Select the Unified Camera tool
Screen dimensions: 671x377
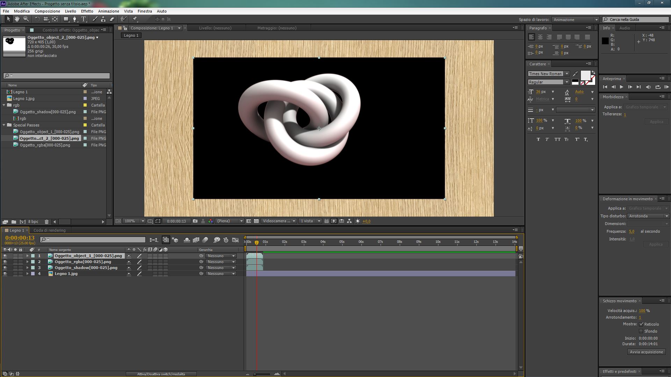pyautogui.click(x=46, y=19)
